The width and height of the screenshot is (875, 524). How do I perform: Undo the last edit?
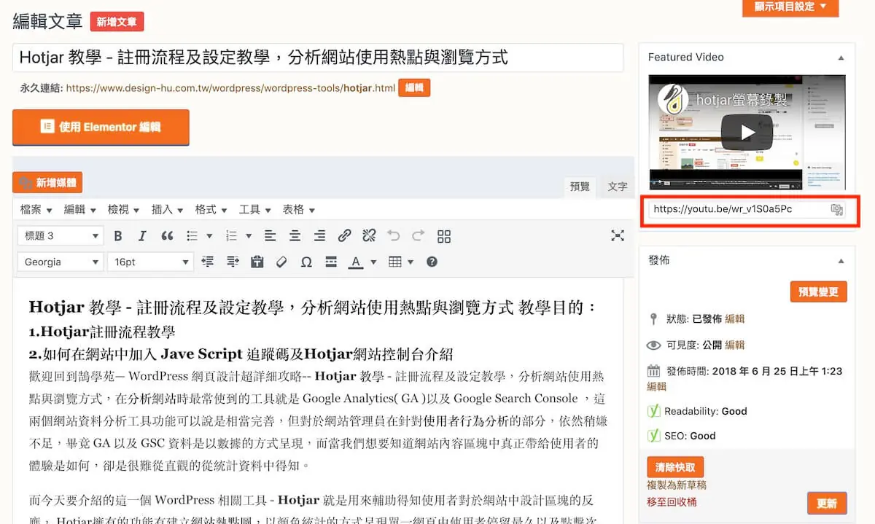click(394, 235)
